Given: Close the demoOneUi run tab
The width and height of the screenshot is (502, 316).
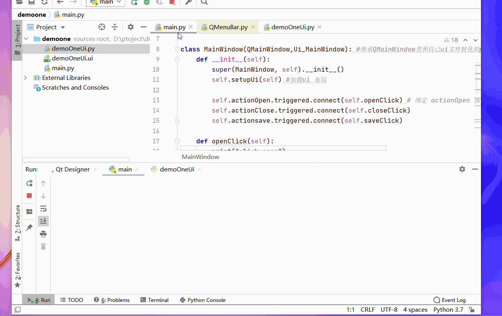Looking at the screenshot, I should coord(199,169).
